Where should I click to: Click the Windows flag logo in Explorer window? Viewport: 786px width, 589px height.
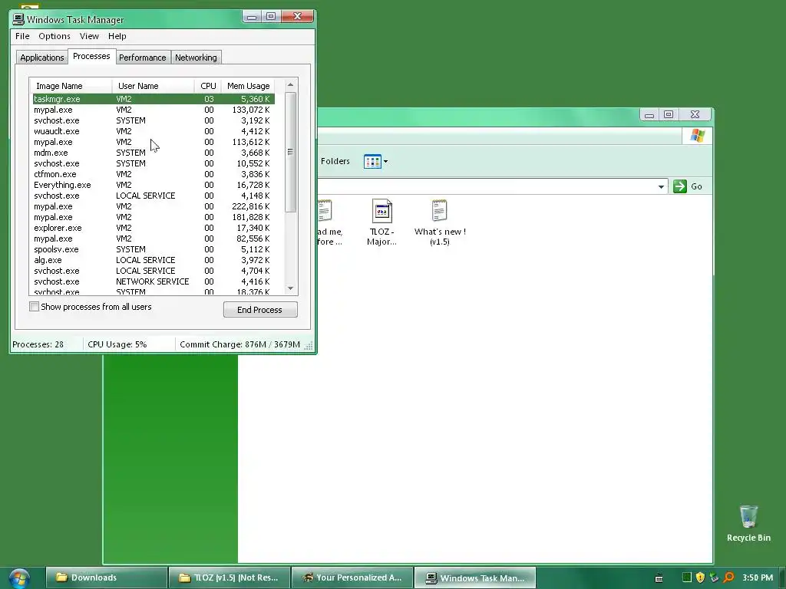(697, 135)
